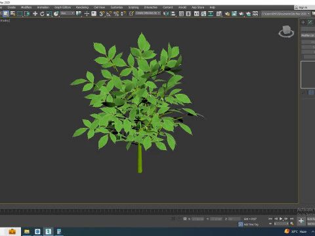Click Edit Named Selection Sets icon

(x=131, y=14)
